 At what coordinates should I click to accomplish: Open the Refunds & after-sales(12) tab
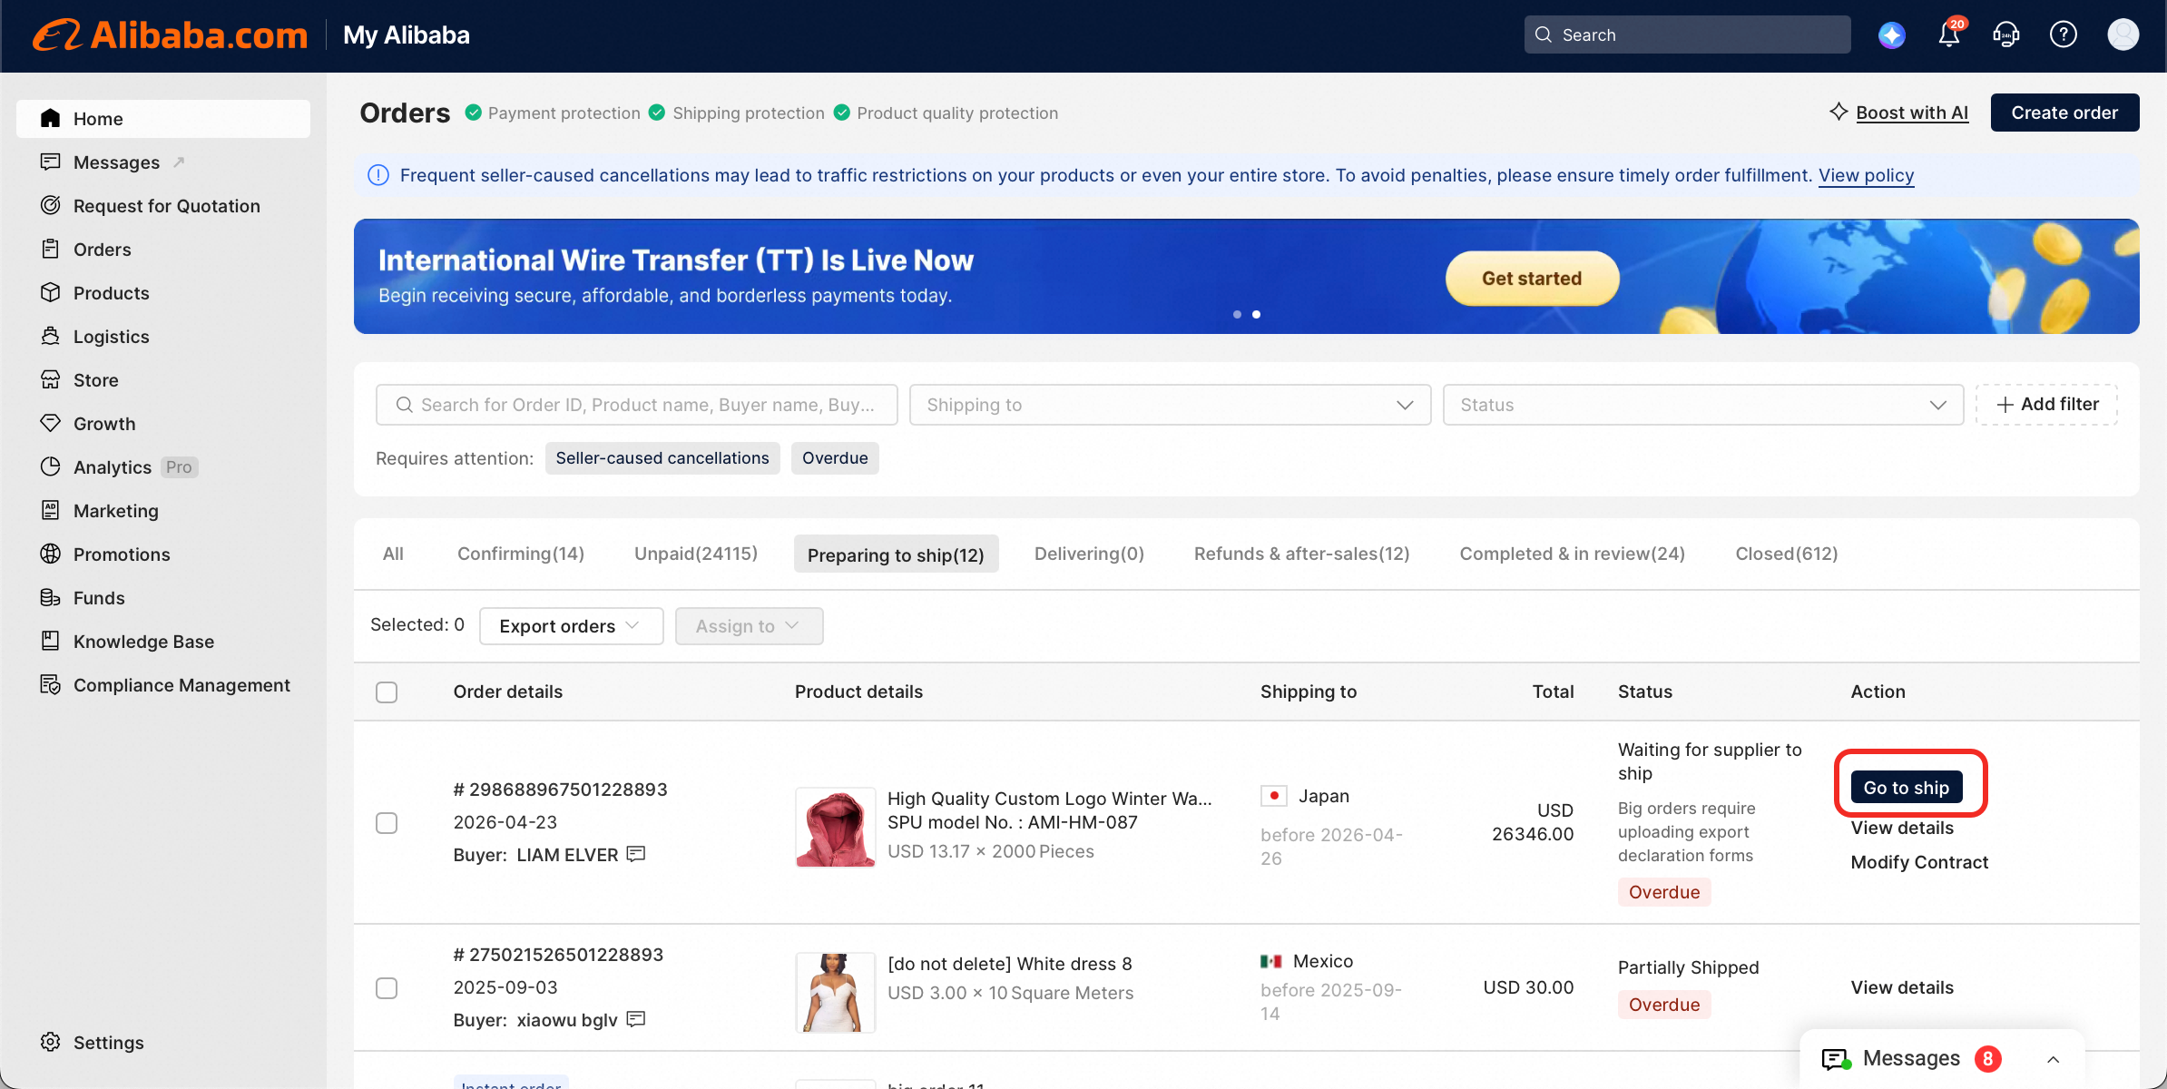coord(1302,554)
